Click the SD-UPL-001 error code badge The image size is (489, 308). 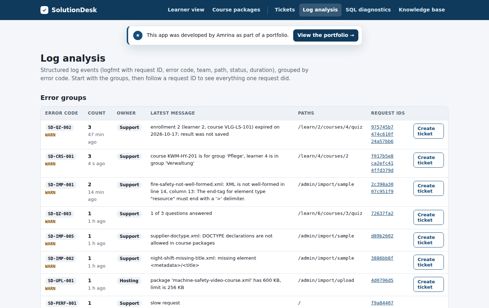pos(61,281)
